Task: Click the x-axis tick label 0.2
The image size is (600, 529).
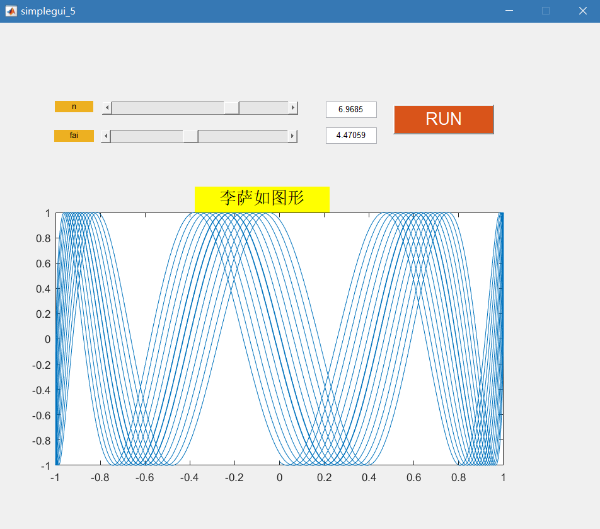Action: click(324, 478)
